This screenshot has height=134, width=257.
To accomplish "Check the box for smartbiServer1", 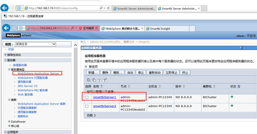I will pyautogui.click(x=87, y=97).
